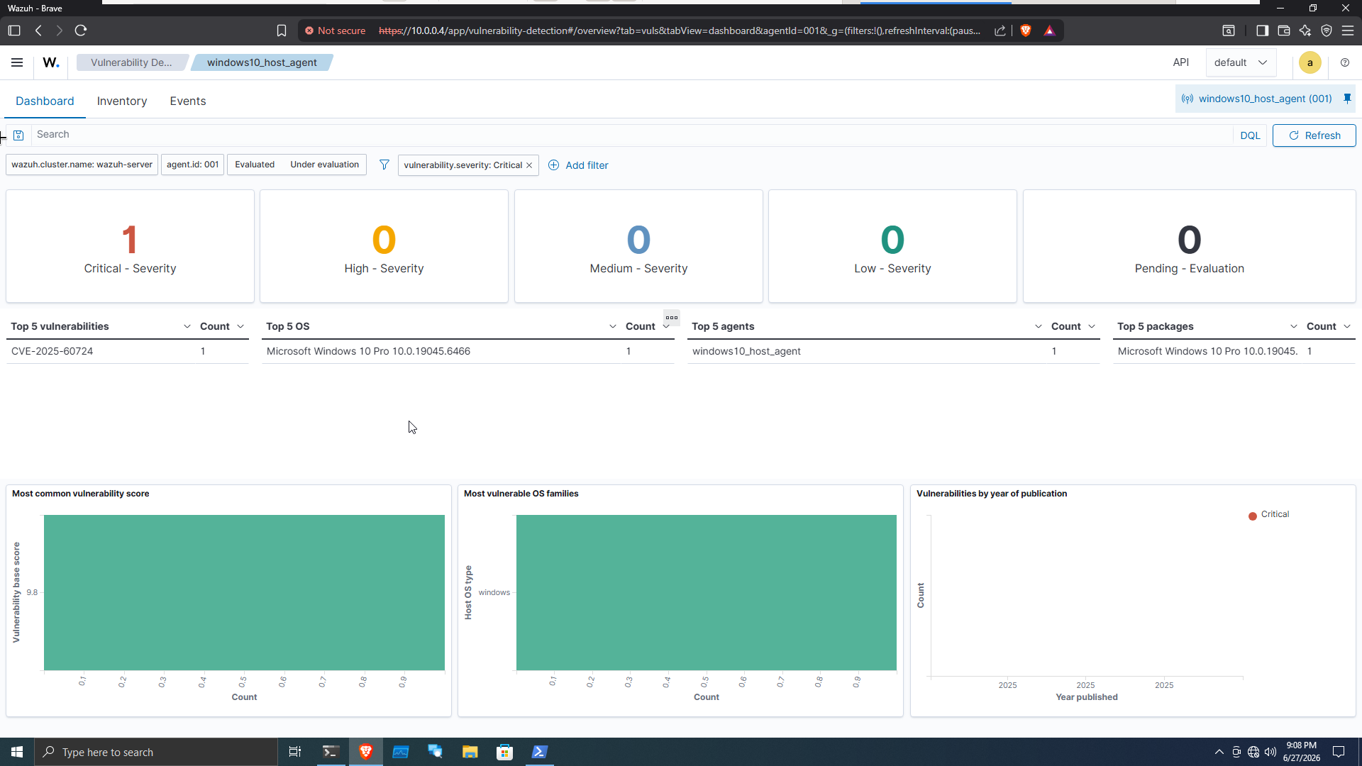Expand Top 5 vulnerabilities column options
Screen dimensions: 1362x766
[x=187, y=326]
